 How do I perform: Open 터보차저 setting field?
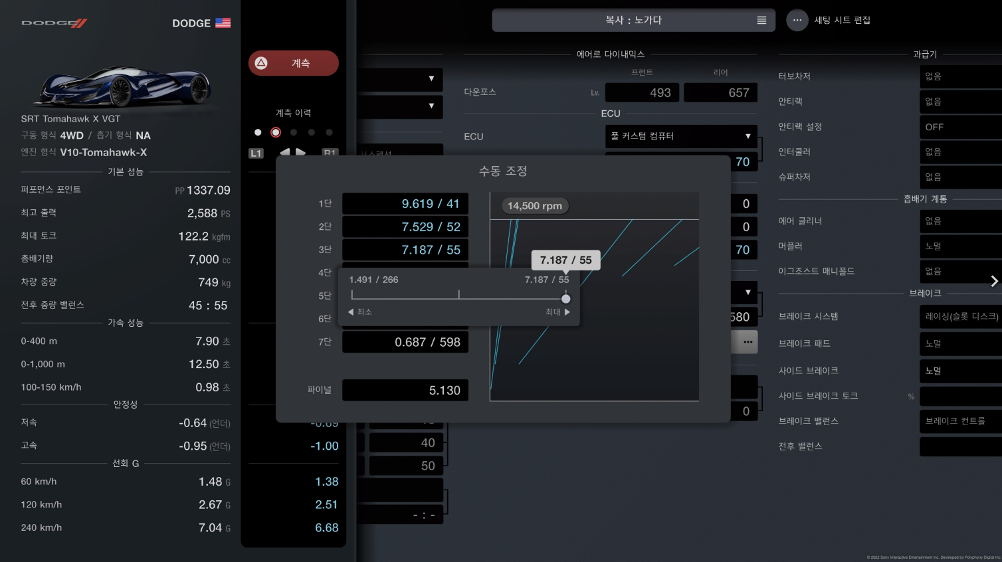tap(961, 76)
